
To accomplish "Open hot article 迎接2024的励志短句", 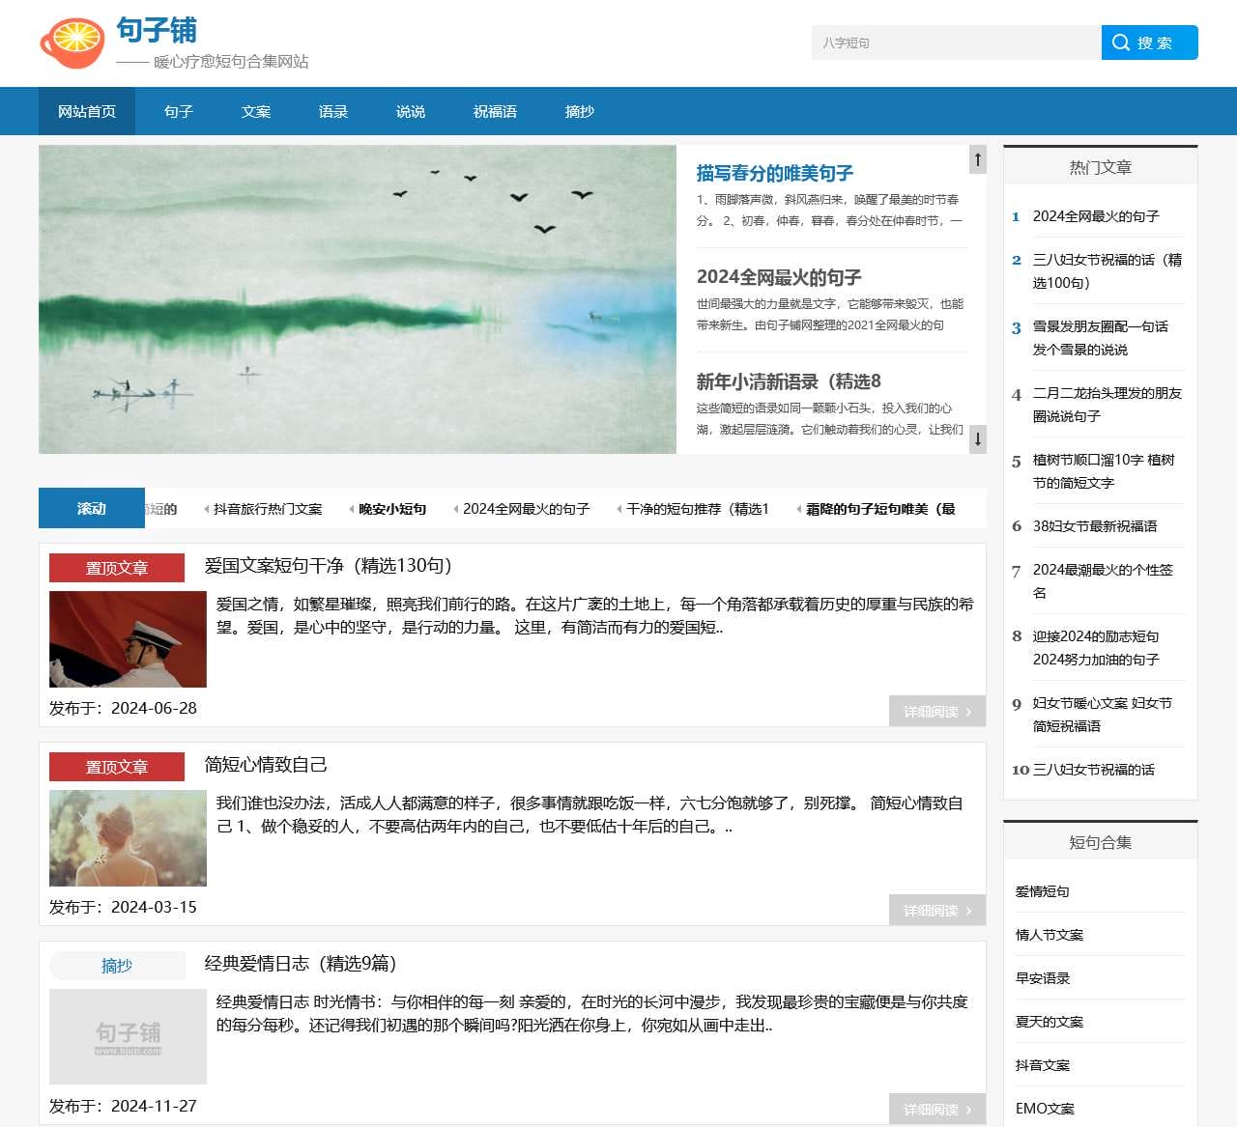I will [x=1096, y=648].
